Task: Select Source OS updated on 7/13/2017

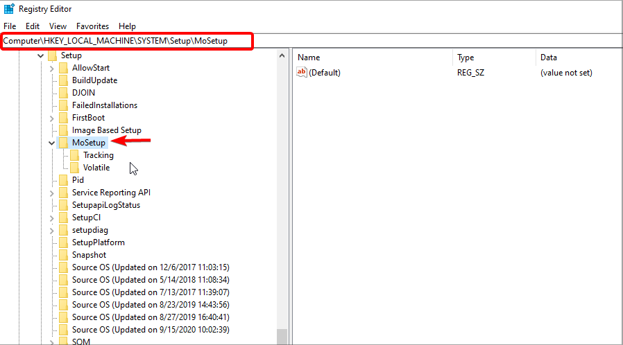Action: pos(151,292)
